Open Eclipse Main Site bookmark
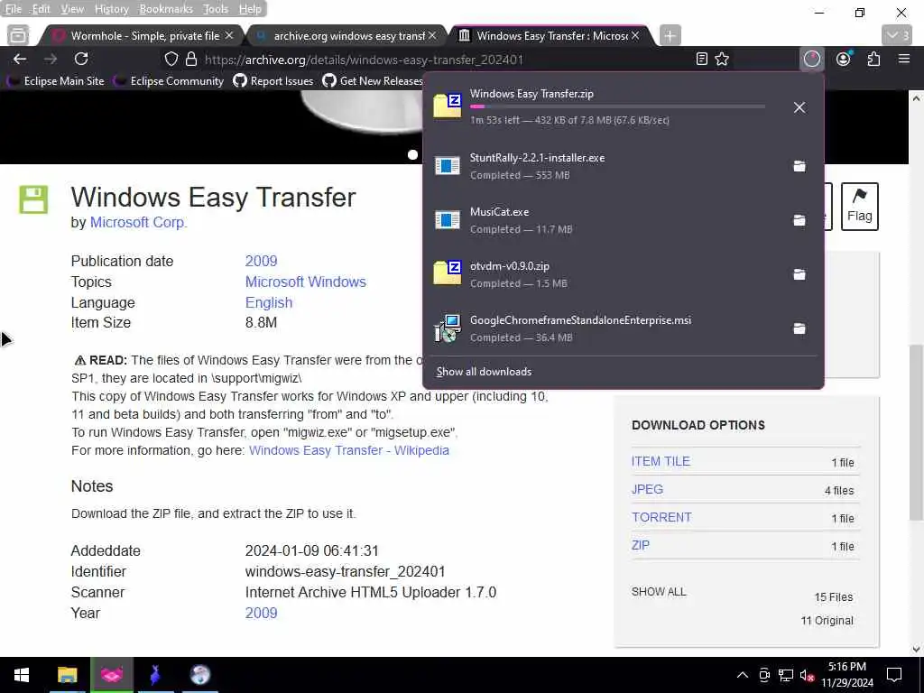 (57, 80)
